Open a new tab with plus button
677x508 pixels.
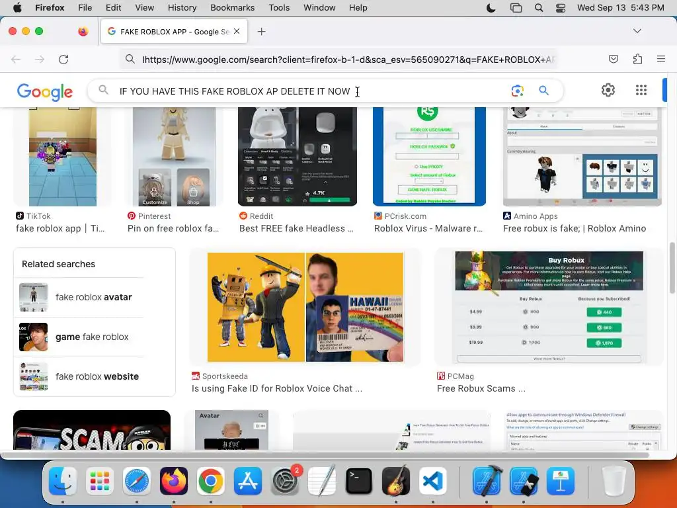click(x=261, y=32)
